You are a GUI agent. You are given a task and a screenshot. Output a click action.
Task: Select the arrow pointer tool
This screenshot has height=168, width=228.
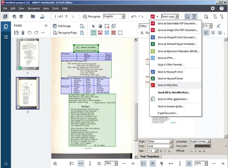coord(93,26)
